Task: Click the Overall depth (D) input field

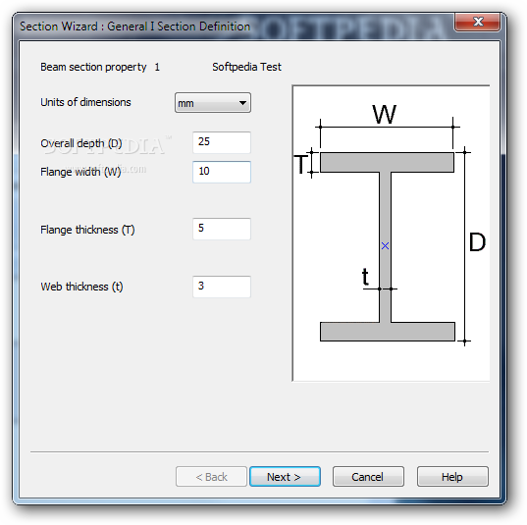Action: click(222, 142)
